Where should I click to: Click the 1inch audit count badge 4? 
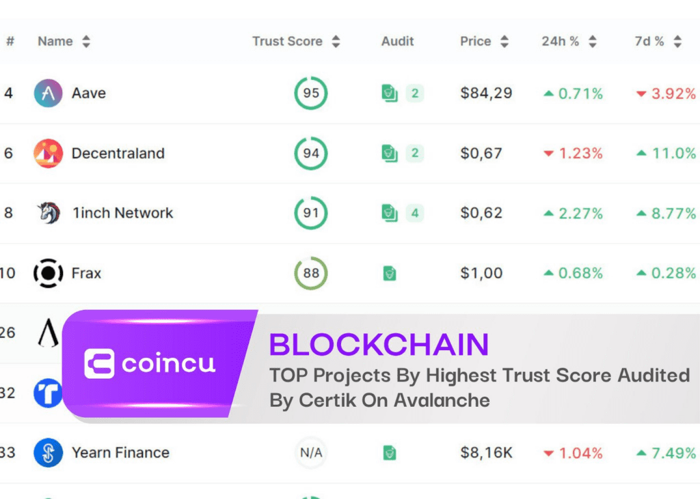click(x=414, y=213)
